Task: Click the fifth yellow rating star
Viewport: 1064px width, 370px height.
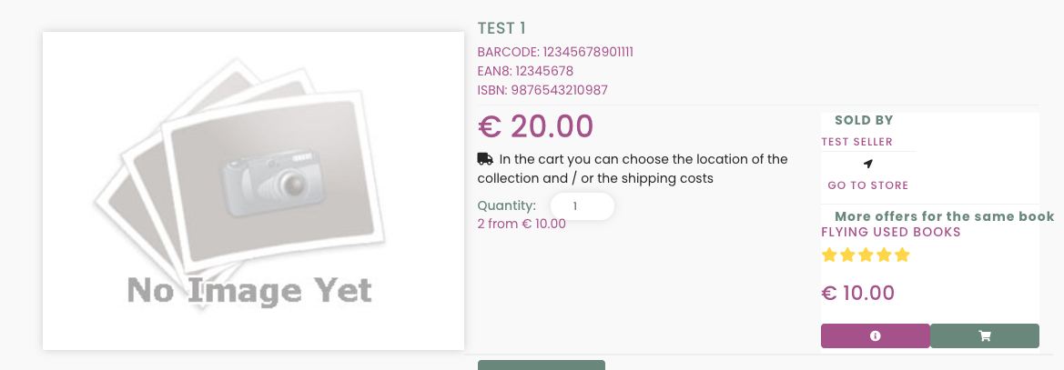Action: (902, 255)
